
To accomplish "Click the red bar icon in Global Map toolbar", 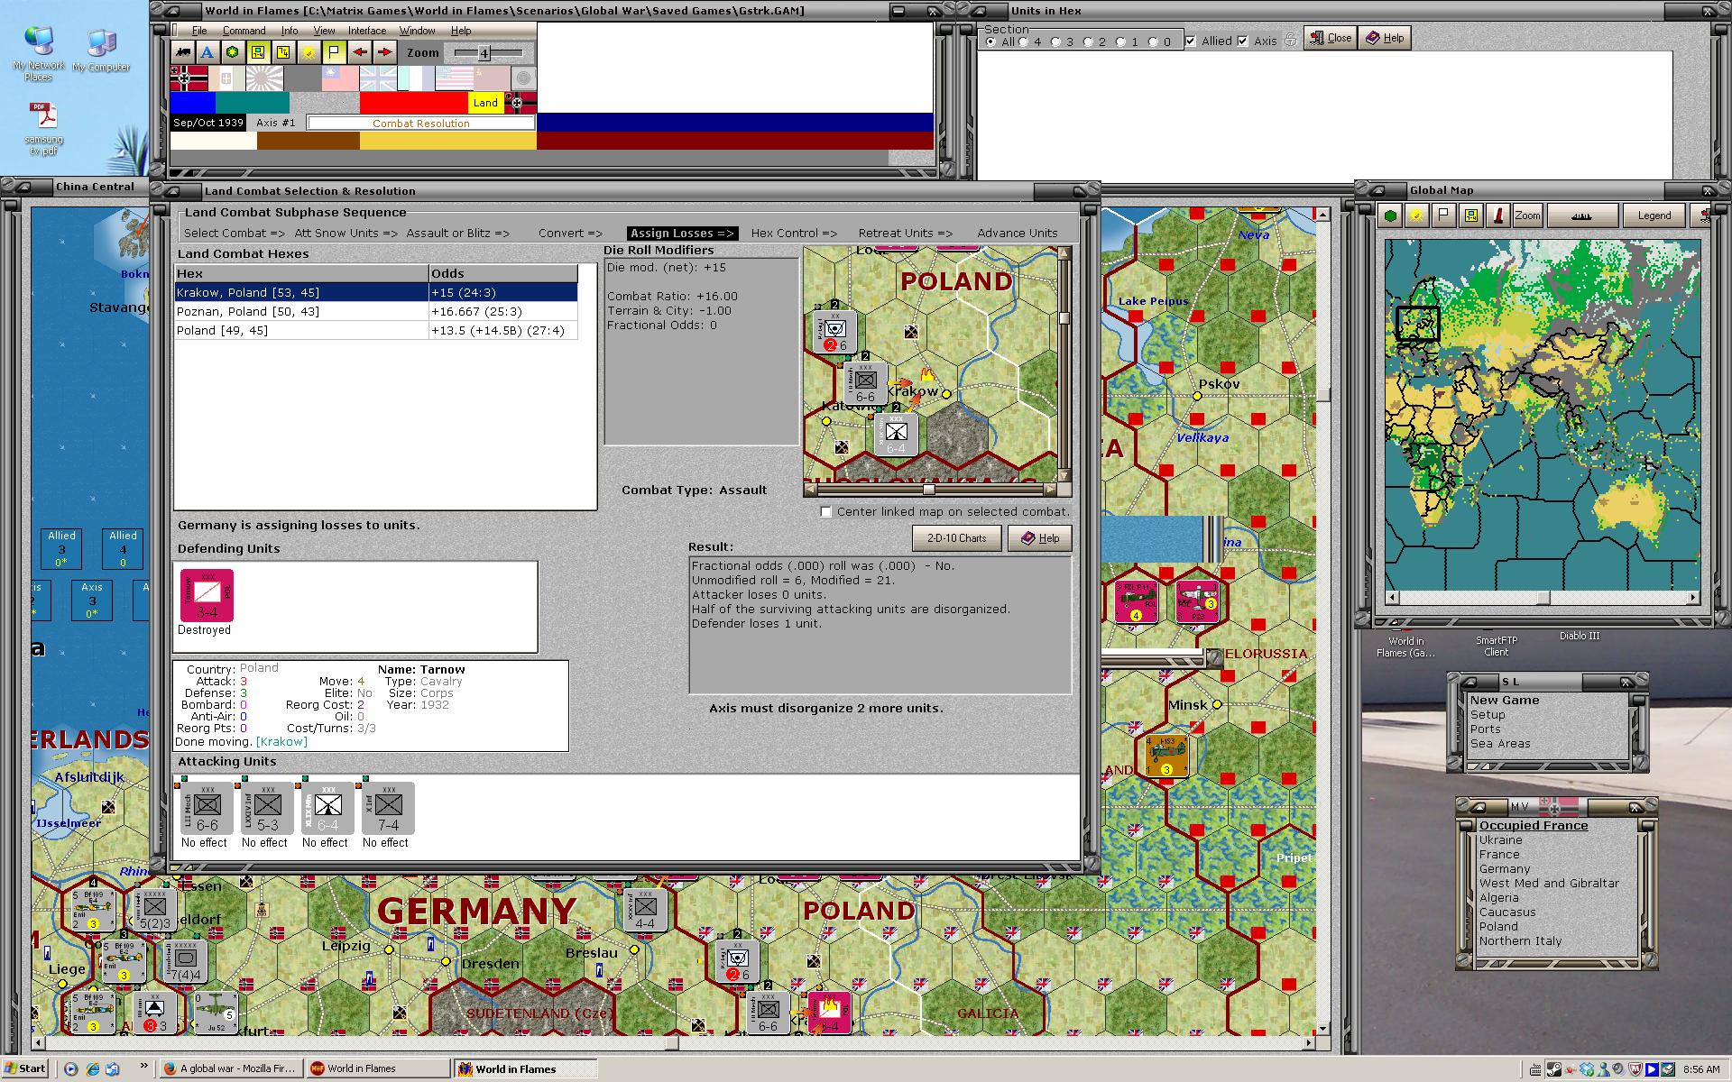I will point(1497,215).
